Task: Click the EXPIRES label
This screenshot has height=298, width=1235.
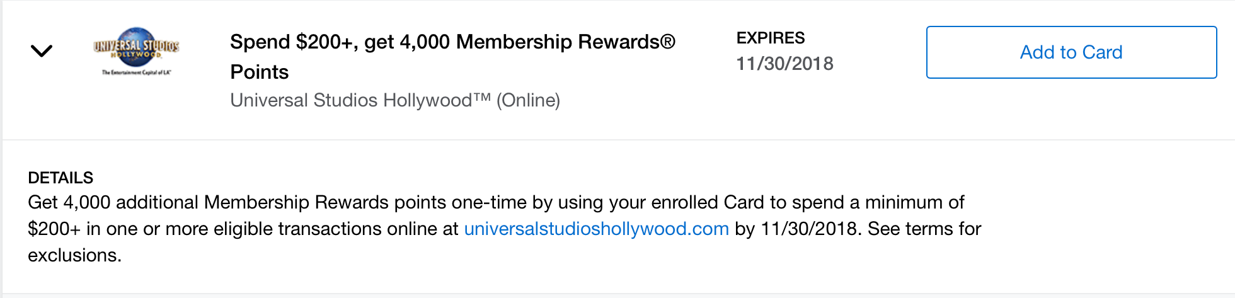Action: (x=770, y=38)
